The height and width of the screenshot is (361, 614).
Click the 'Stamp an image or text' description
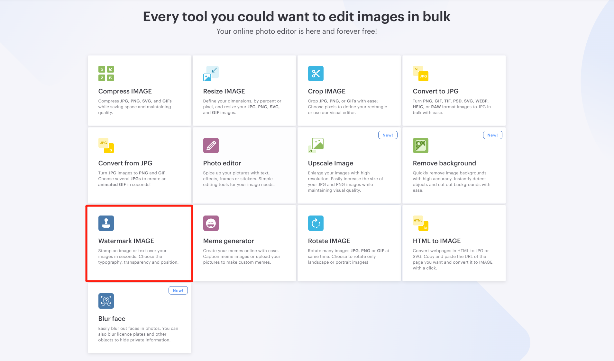pyautogui.click(x=139, y=256)
